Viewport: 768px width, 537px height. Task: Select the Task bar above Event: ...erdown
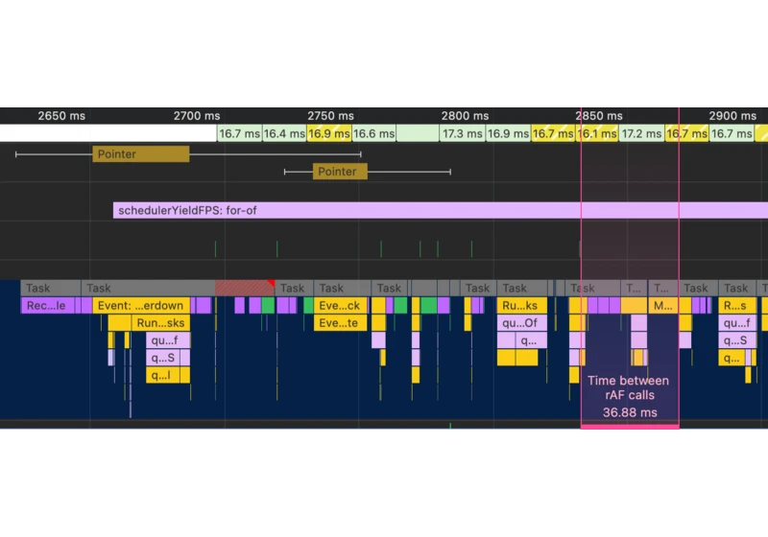pyautogui.click(x=148, y=288)
